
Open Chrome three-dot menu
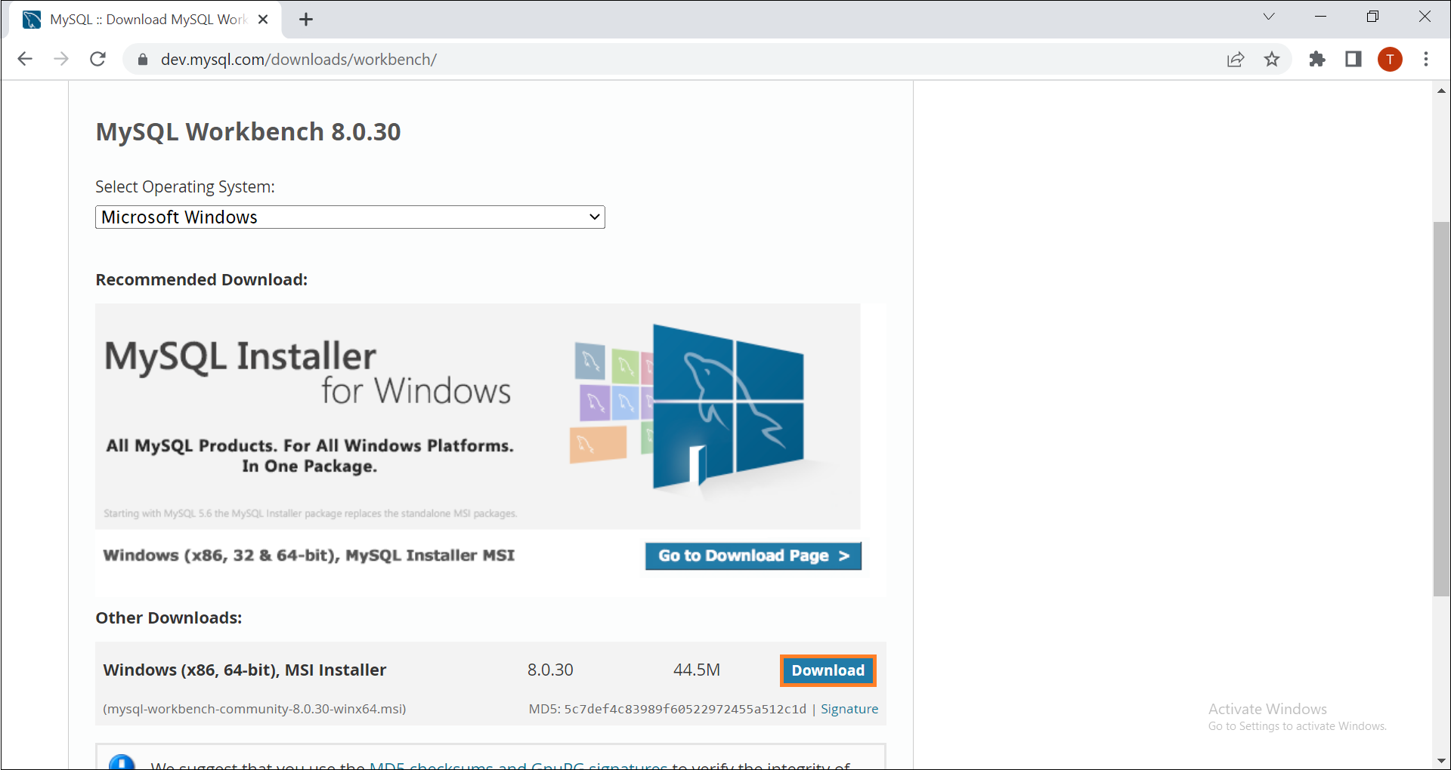point(1426,59)
